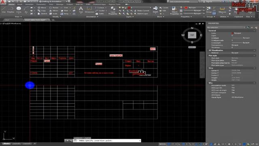The image size is (259, 146).
Task: Collapse the 3D Visualization section
Action: 254,50
